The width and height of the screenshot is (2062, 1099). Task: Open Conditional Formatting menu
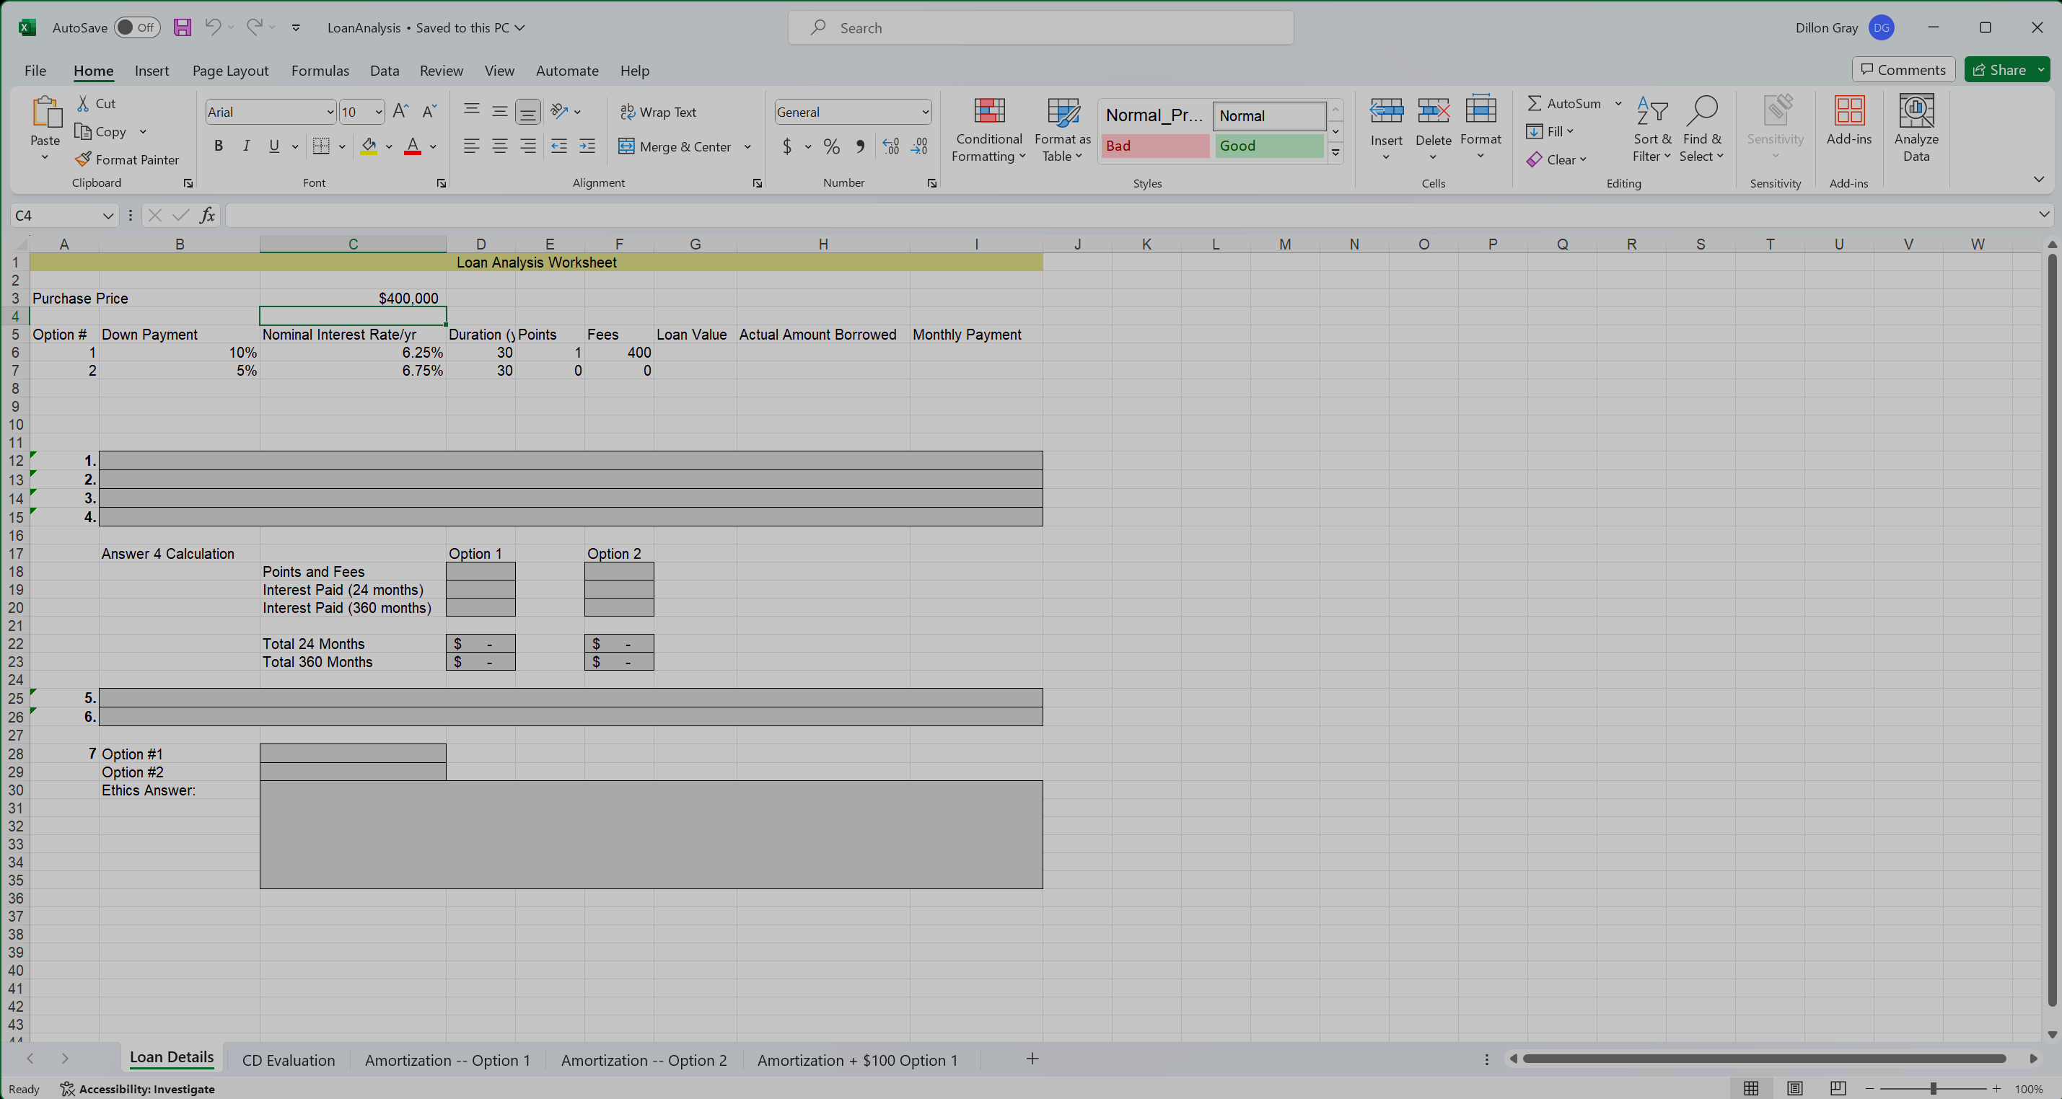(x=988, y=130)
